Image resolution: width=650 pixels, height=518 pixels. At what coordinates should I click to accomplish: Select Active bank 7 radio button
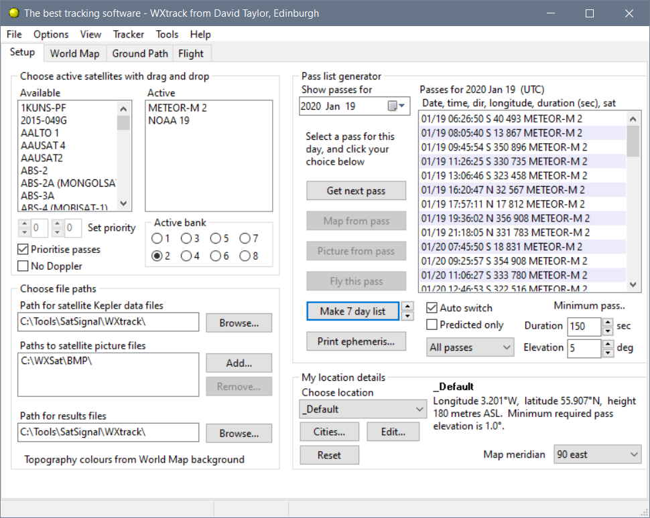(245, 238)
